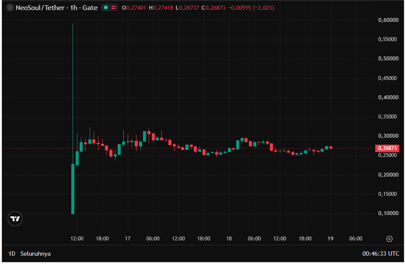Click the 0,15000 price axis label
This screenshot has height=264, width=405.
click(x=388, y=194)
